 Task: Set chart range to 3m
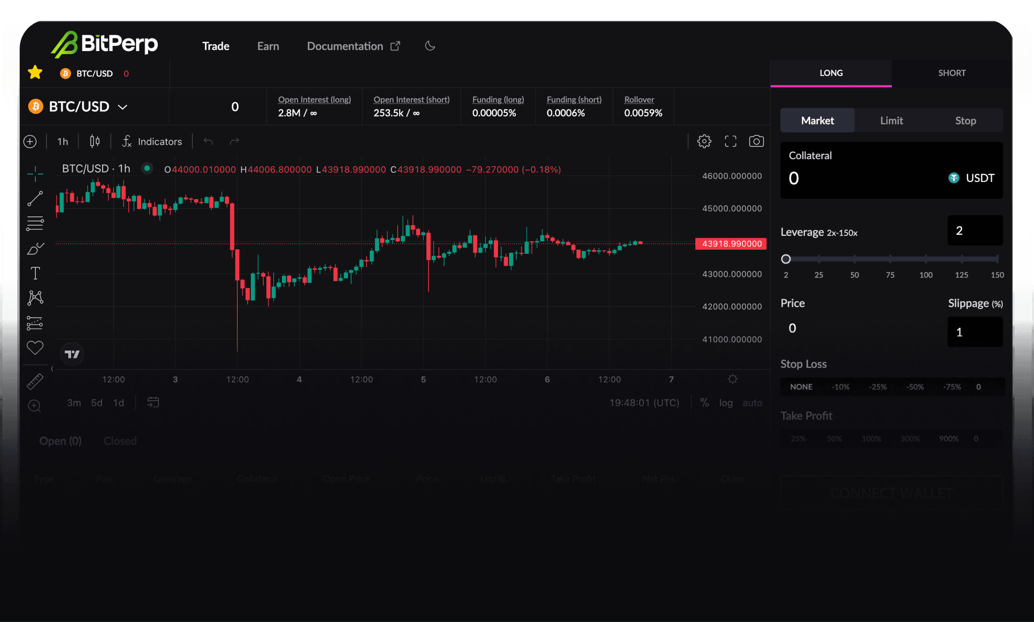[74, 403]
